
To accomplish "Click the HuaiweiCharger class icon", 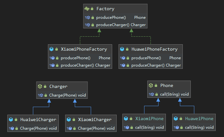I will (x=11, y=120).
